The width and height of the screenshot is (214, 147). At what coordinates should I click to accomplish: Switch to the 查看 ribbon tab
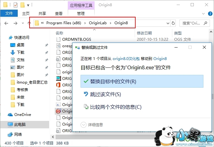[x=59, y=13]
